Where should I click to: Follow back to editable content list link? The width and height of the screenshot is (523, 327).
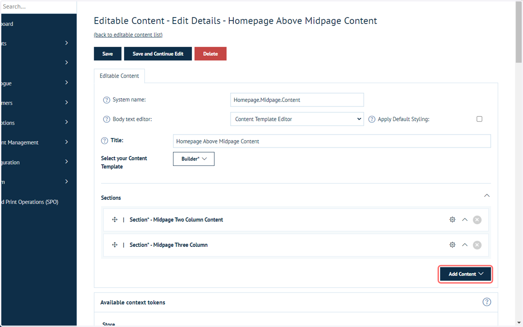[128, 35]
